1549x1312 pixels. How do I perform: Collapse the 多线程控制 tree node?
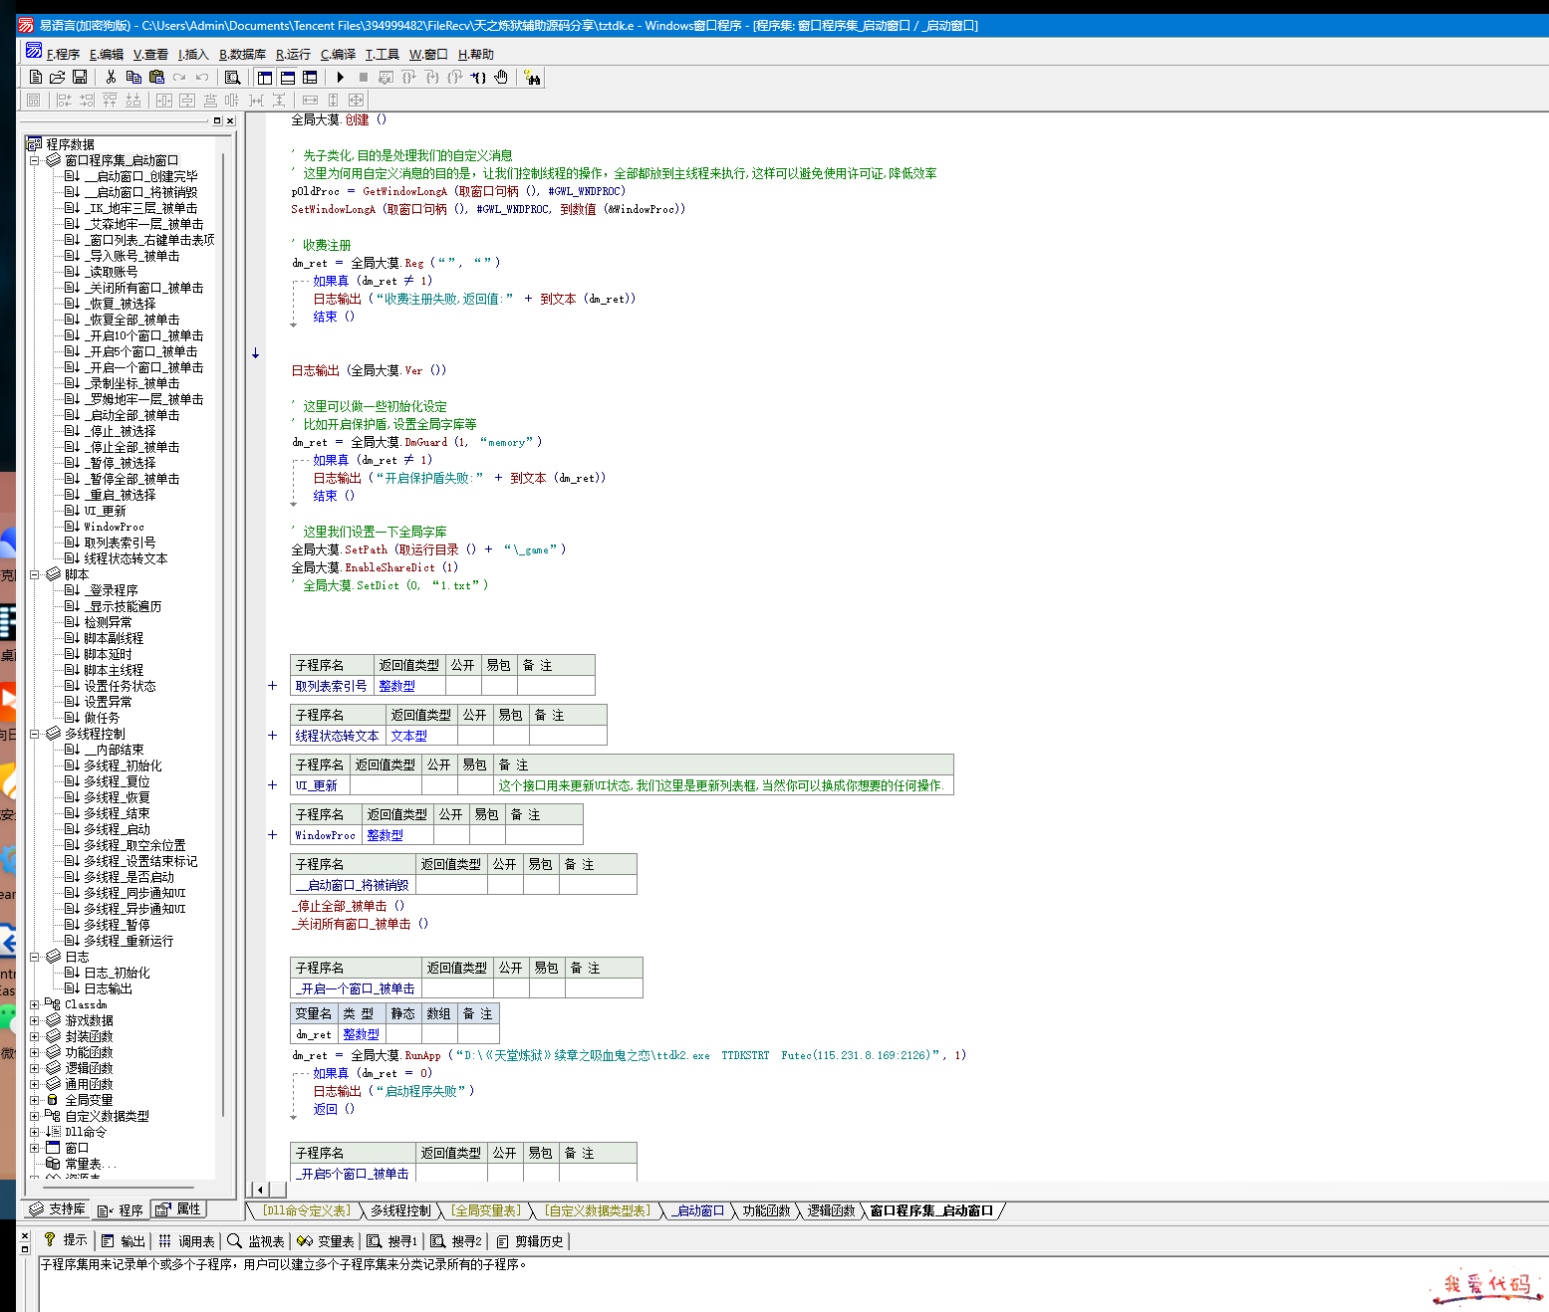tap(34, 734)
